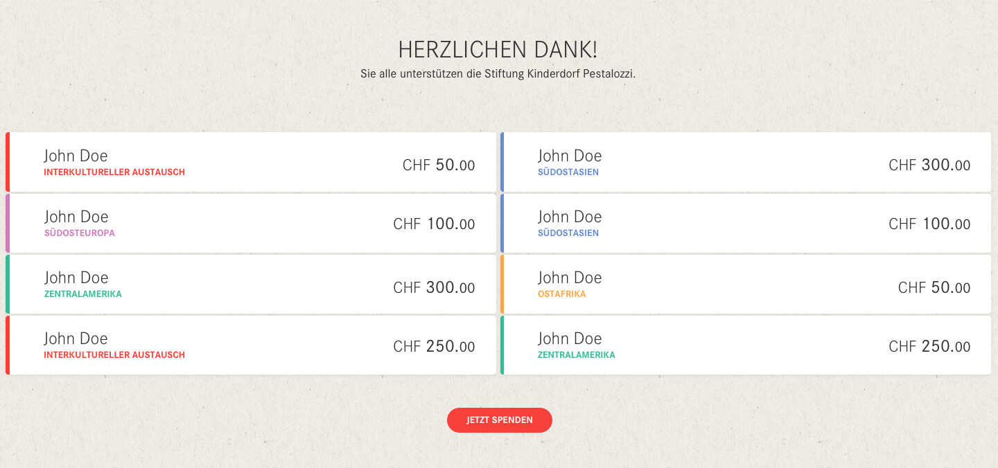
Task: Click the Jetzt Spenden button
Action: pos(499,420)
